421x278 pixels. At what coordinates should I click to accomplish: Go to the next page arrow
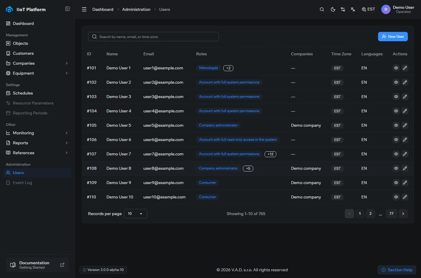tap(403, 214)
